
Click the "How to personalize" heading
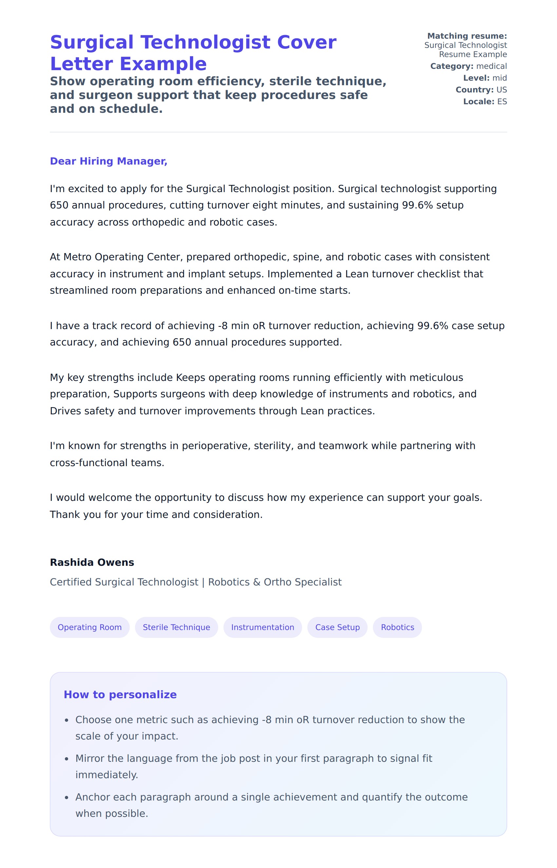pyautogui.click(x=120, y=694)
